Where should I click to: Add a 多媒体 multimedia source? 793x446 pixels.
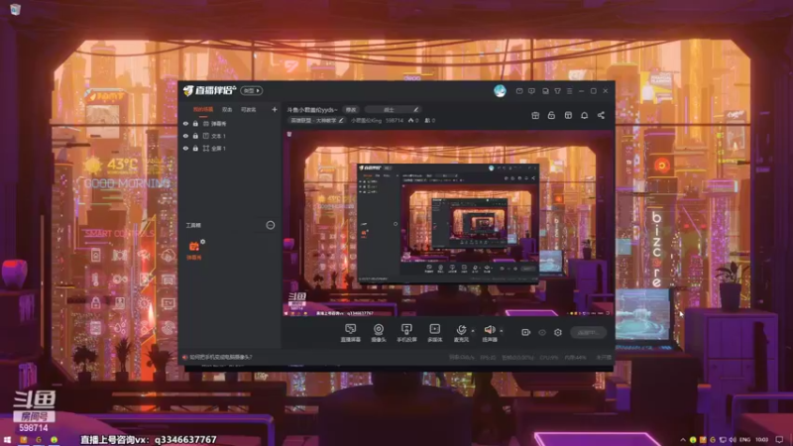[434, 333]
